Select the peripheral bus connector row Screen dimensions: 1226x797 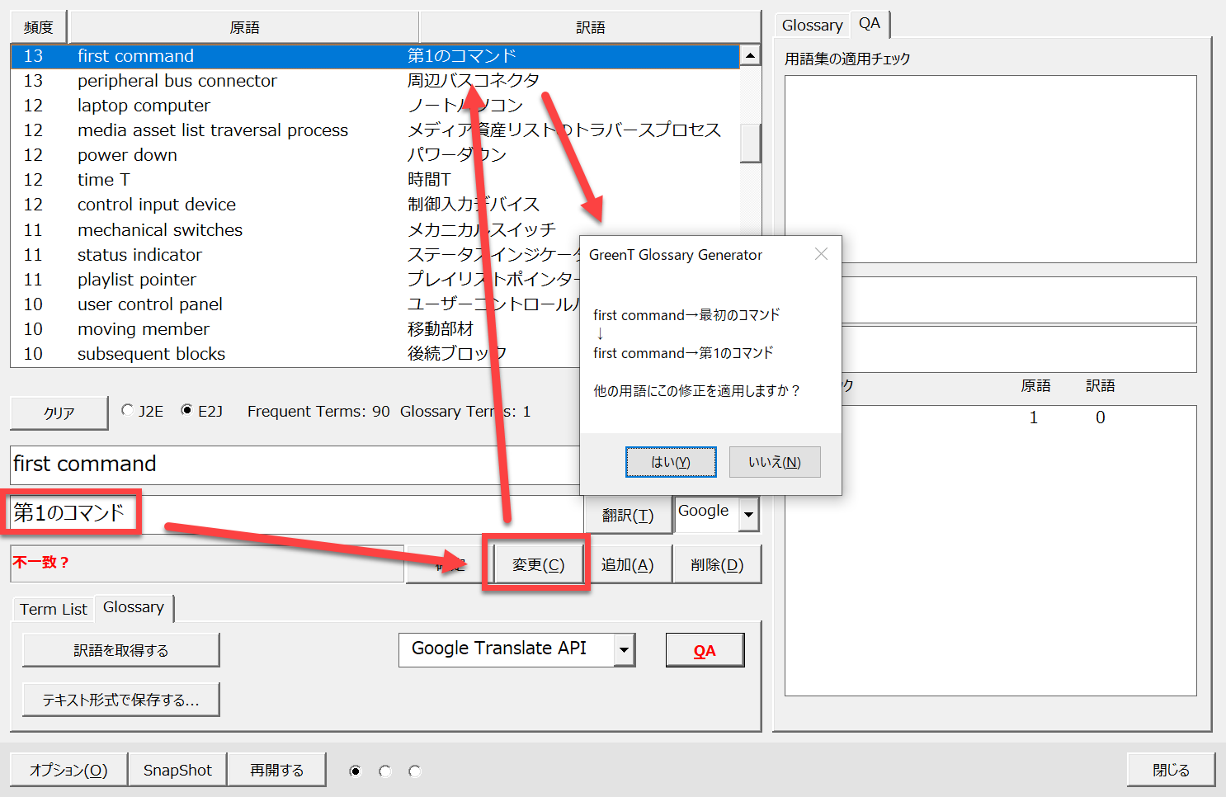[x=177, y=81]
